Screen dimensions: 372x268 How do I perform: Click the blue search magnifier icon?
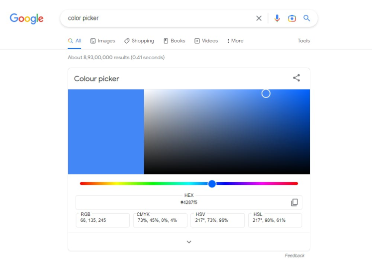(x=307, y=18)
